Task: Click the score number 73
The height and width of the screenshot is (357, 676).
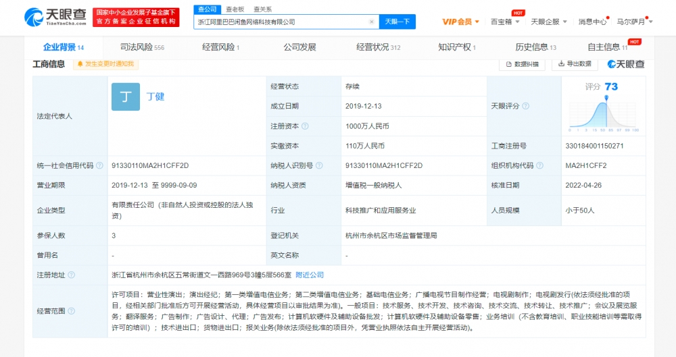Action: 611,86
